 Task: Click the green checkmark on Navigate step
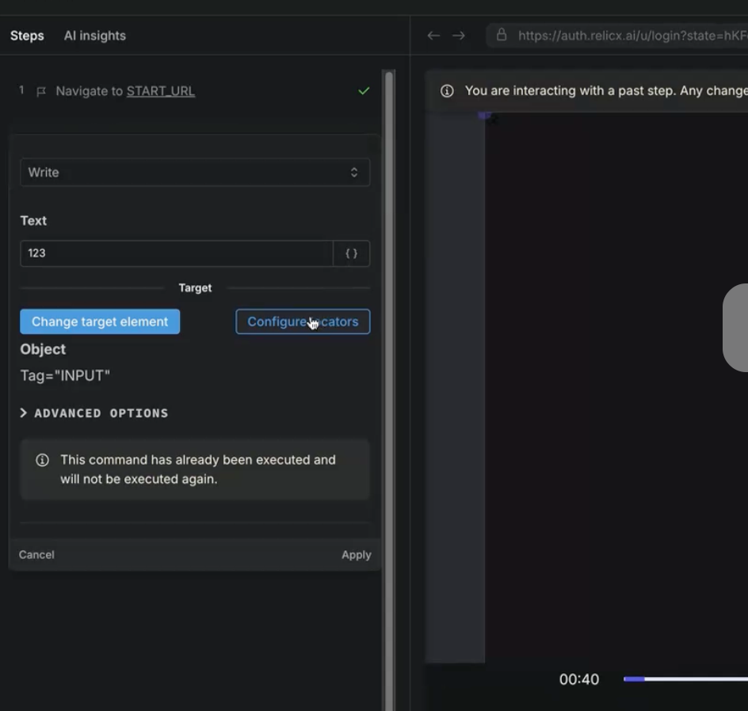pyautogui.click(x=364, y=91)
